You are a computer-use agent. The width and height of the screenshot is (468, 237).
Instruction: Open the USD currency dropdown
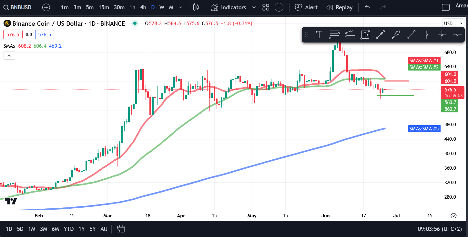point(453,23)
